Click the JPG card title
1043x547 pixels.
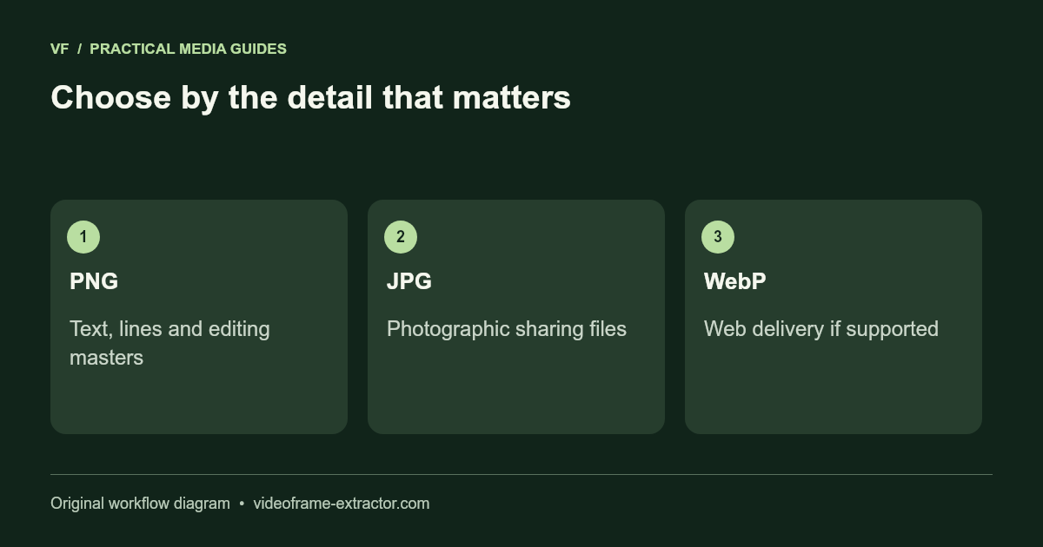click(409, 281)
